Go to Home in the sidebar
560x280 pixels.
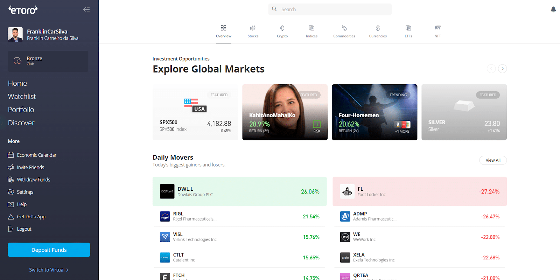click(17, 83)
